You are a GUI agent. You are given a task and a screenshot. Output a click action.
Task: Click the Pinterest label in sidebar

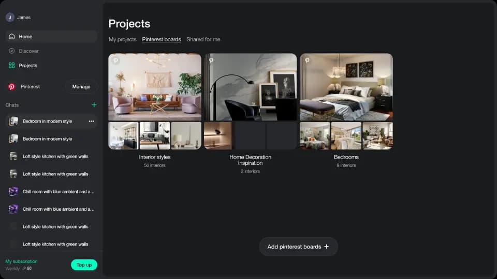[x=30, y=87]
